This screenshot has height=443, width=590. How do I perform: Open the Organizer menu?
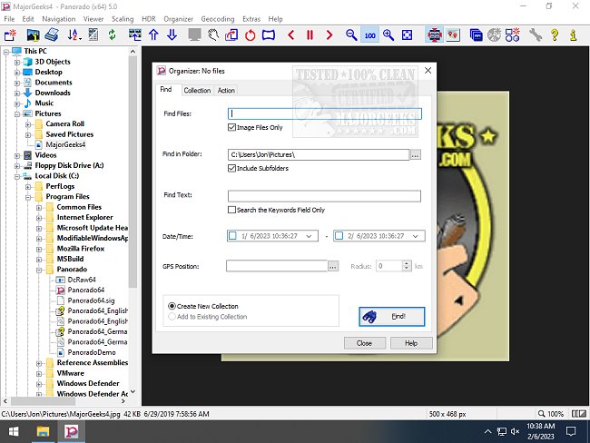(x=178, y=19)
